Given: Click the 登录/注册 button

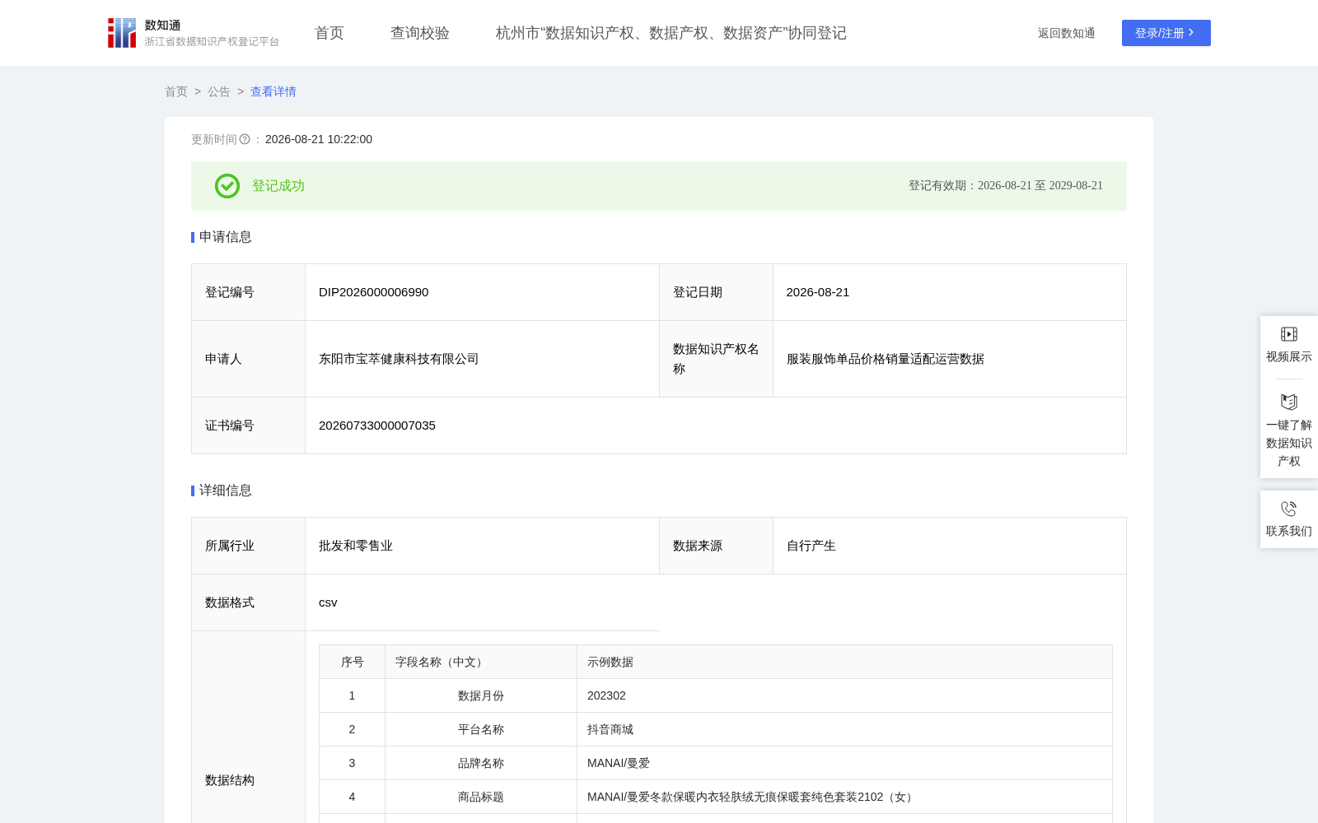Looking at the screenshot, I should click(1166, 33).
